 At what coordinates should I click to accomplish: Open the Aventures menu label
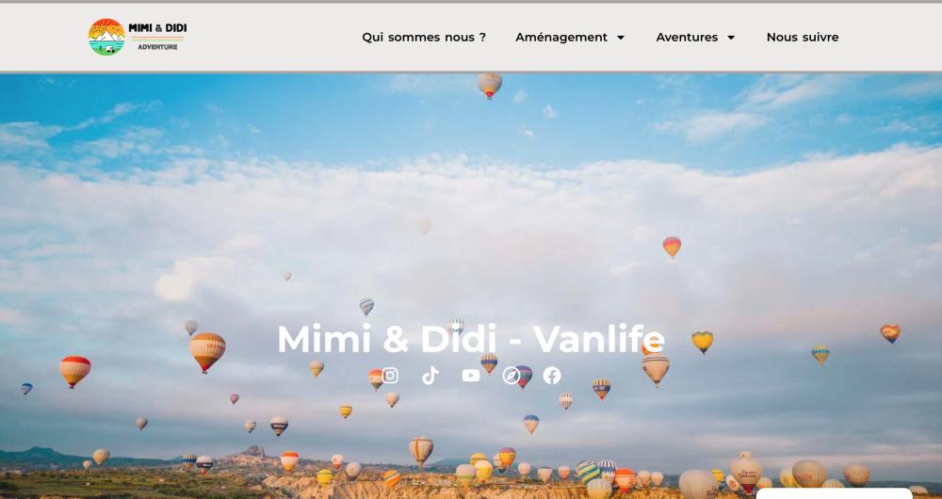pyautogui.click(x=687, y=38)
